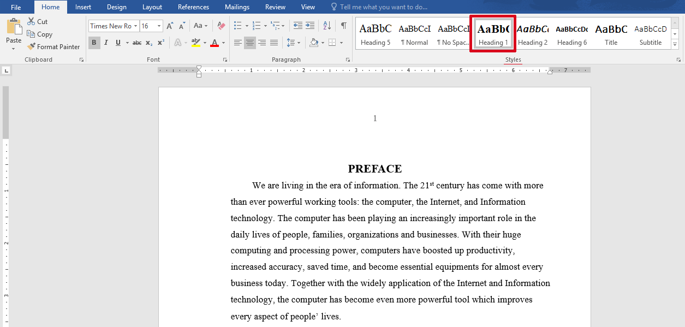Expand the Styles gallery with More arrow
The height and width of the screenshot is (327, 685).
point(675,45)
